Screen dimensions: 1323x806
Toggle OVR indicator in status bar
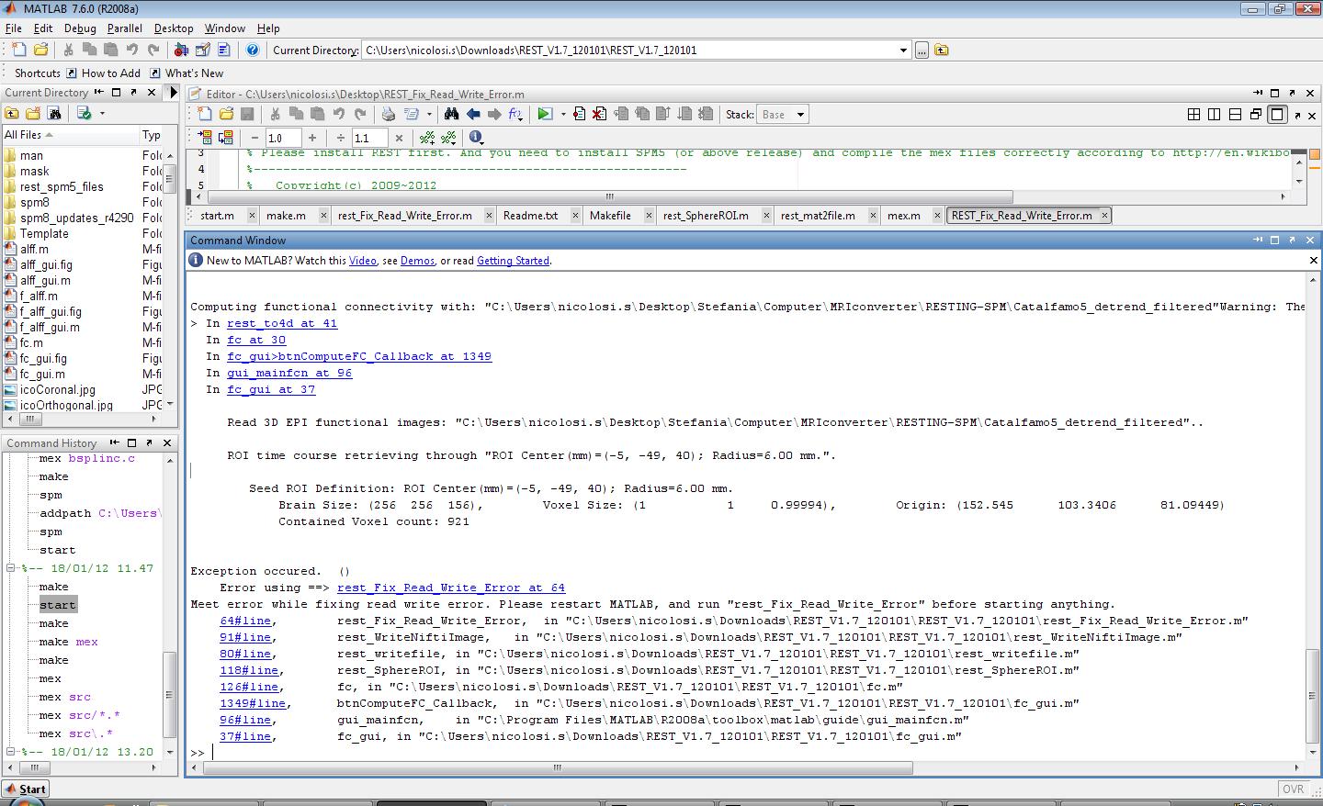[1294, 789]
